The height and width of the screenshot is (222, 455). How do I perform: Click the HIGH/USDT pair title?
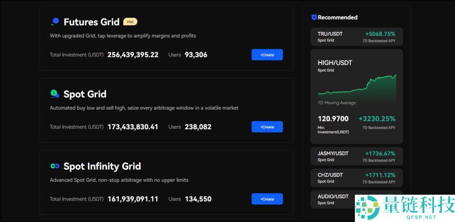(335, 63)
